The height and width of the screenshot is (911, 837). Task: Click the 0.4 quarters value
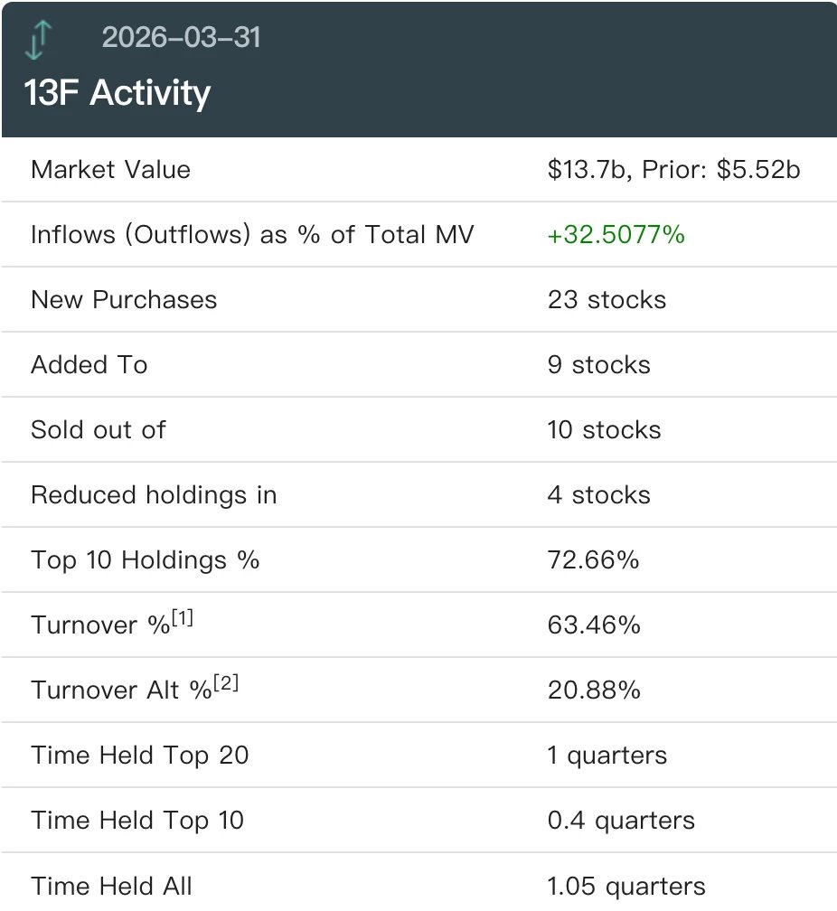tap(621, 821)
